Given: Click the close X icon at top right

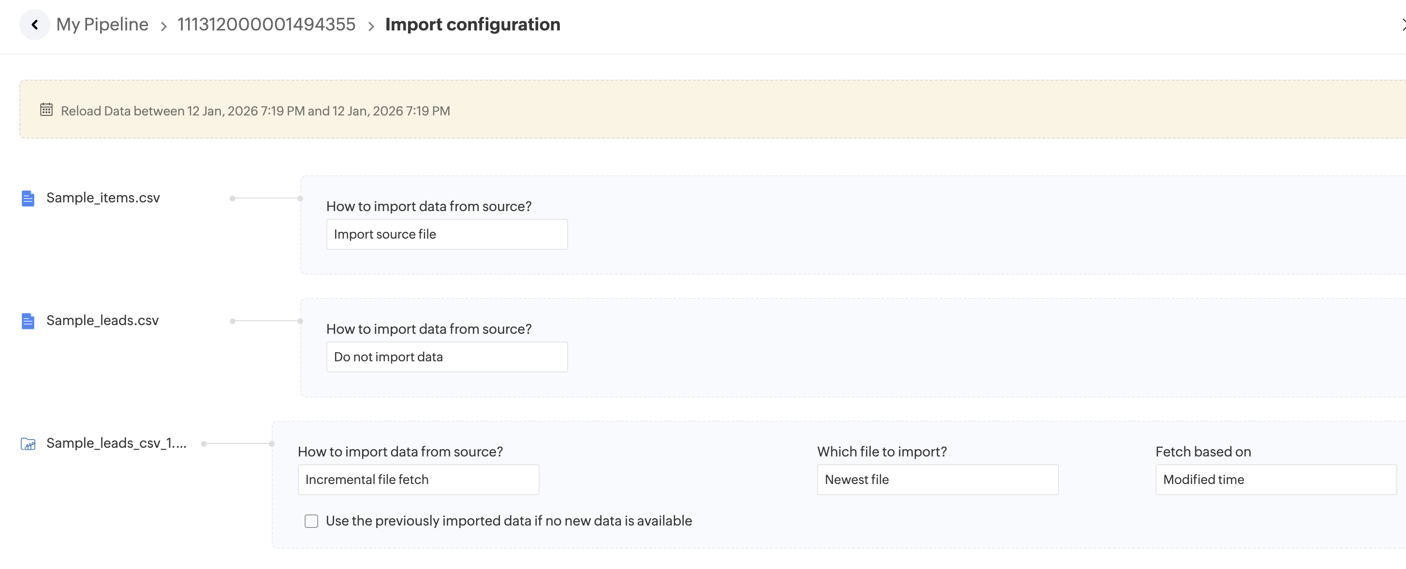Looking at the screenshot, I should [x=1402, y=25].
